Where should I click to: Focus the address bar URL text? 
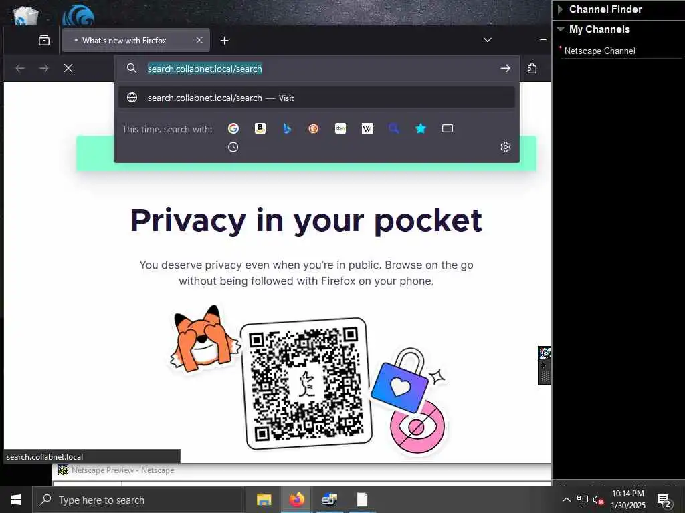coord(205,69)
